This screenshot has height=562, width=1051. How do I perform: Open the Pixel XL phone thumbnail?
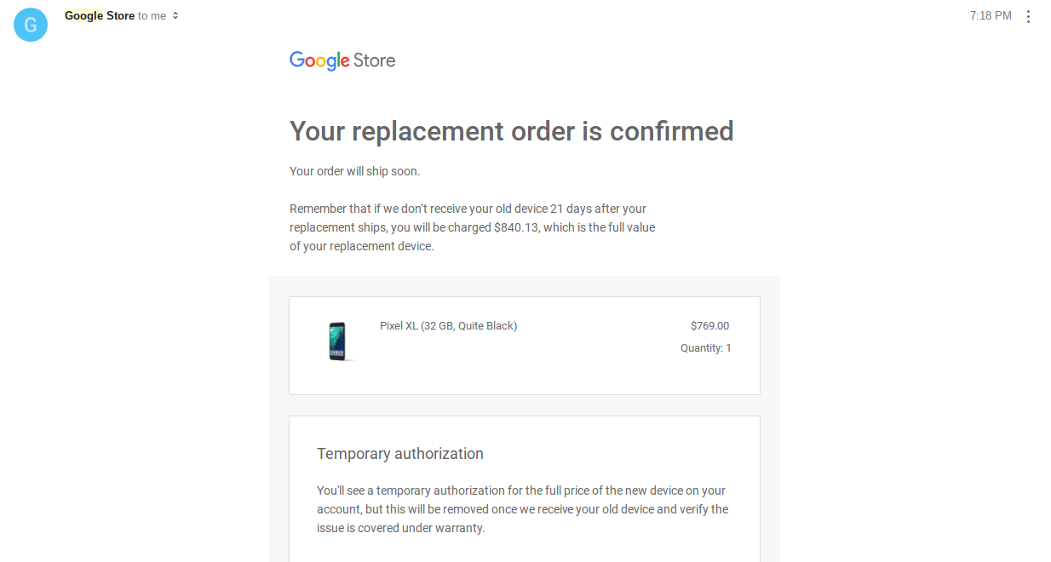(x=337, y=341)
